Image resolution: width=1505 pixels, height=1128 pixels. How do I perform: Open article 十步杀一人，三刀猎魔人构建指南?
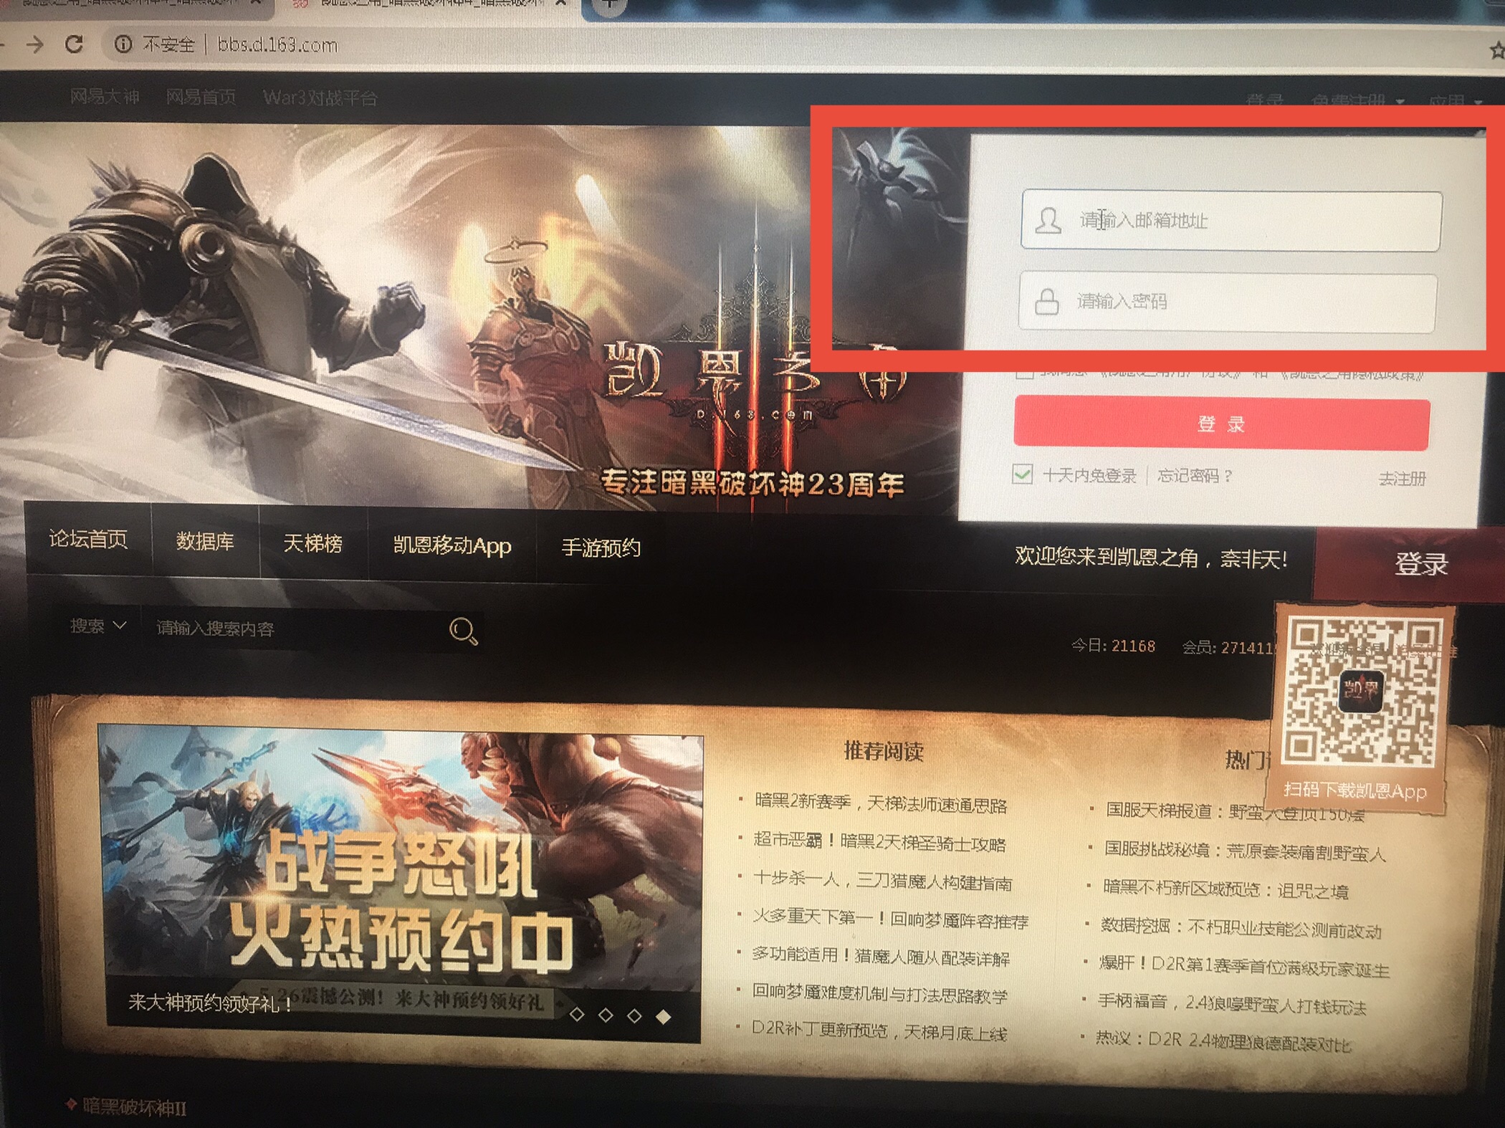point(882,881)
